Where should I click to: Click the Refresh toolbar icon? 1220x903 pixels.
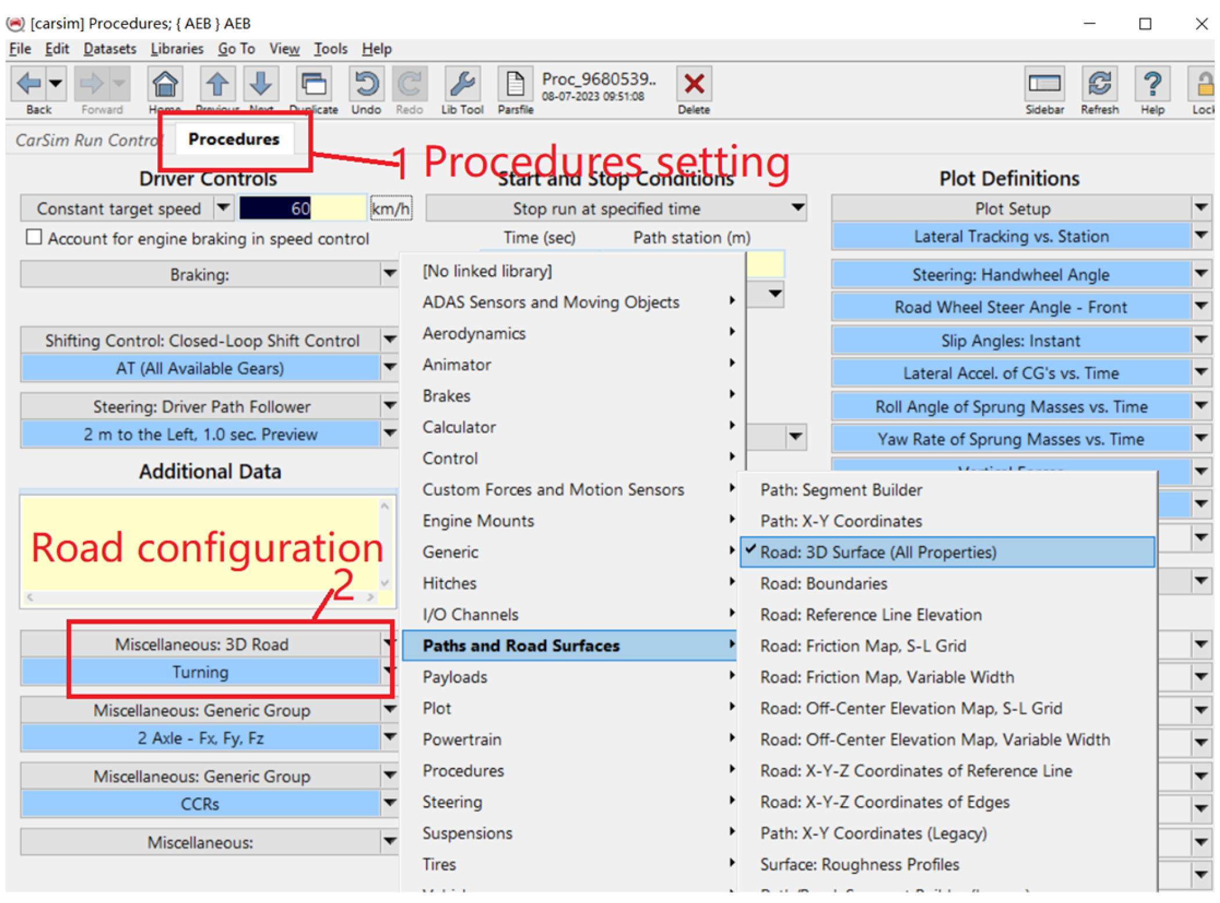1099,84
